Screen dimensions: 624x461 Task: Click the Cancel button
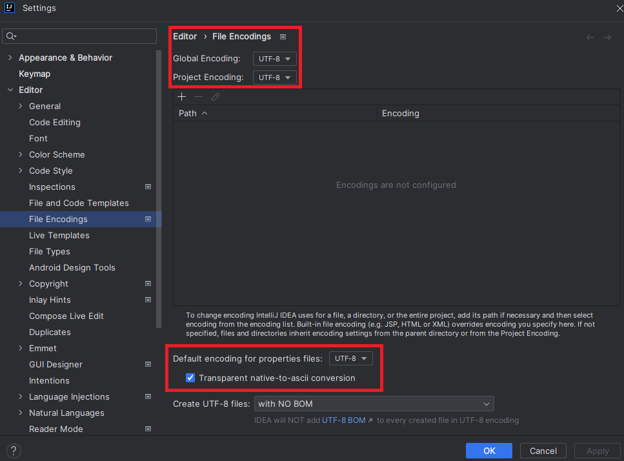click(543, 451)
